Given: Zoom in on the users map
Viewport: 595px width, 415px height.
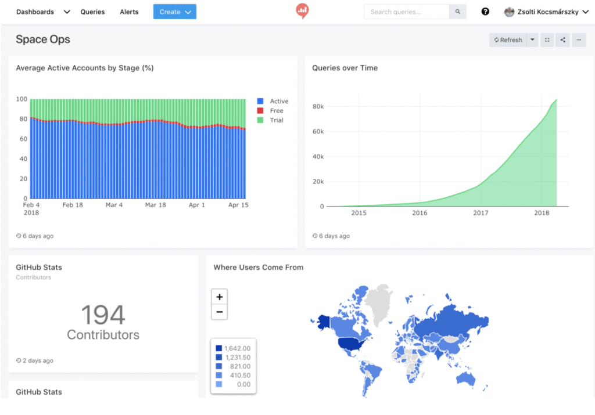Looking at the screenshot, I should [x=219, y=297].
